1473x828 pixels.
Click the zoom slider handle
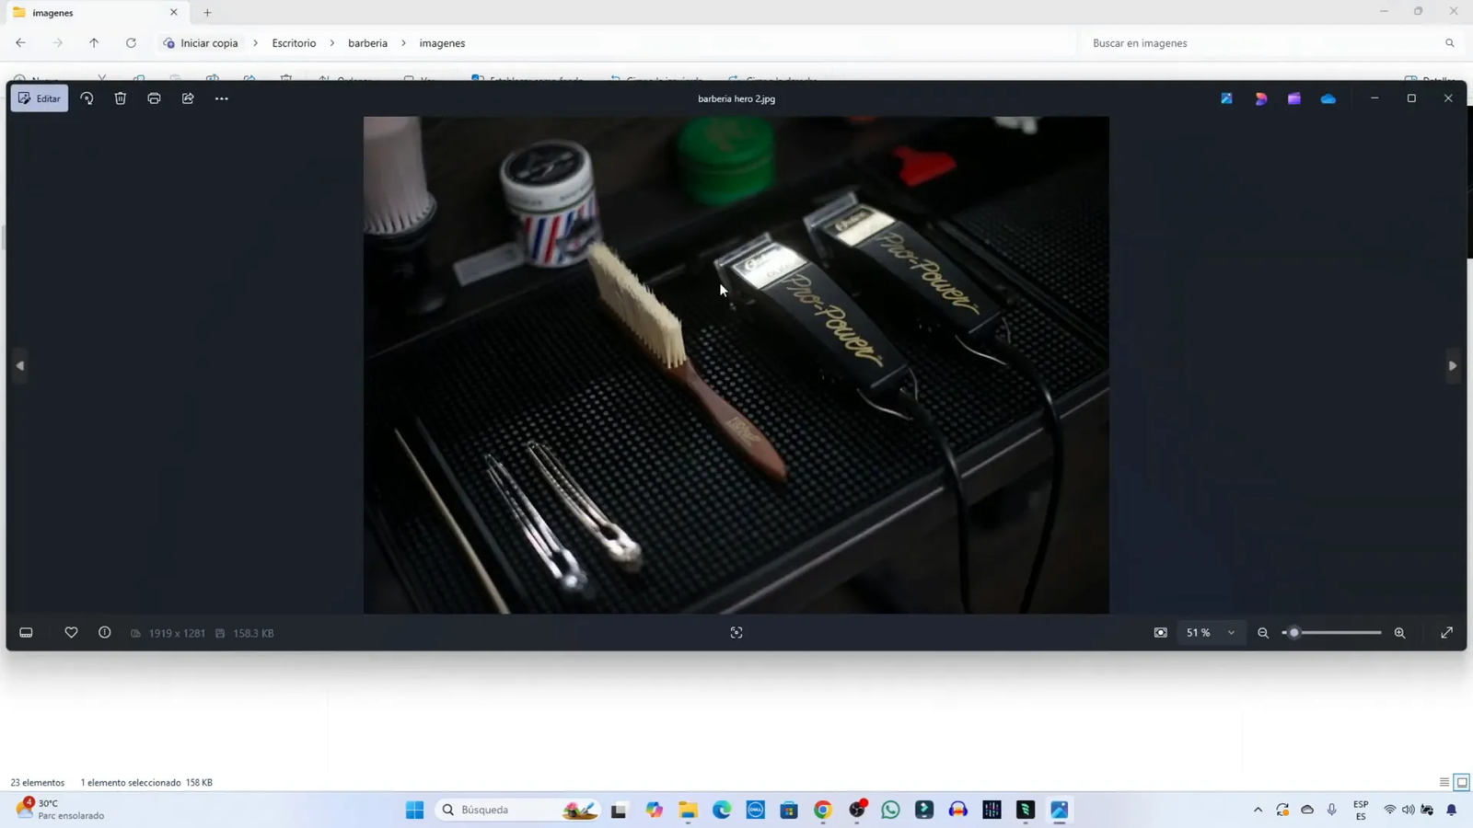1293,633
